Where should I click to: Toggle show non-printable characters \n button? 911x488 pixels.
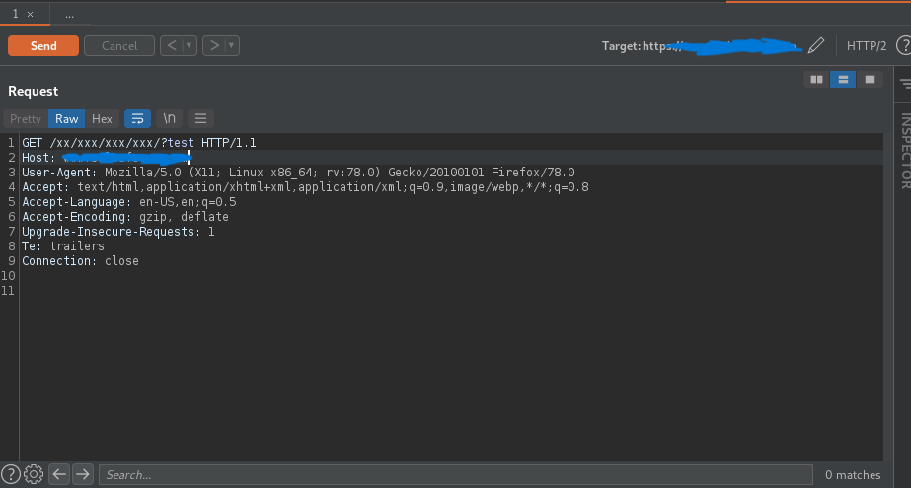(169, 118)
